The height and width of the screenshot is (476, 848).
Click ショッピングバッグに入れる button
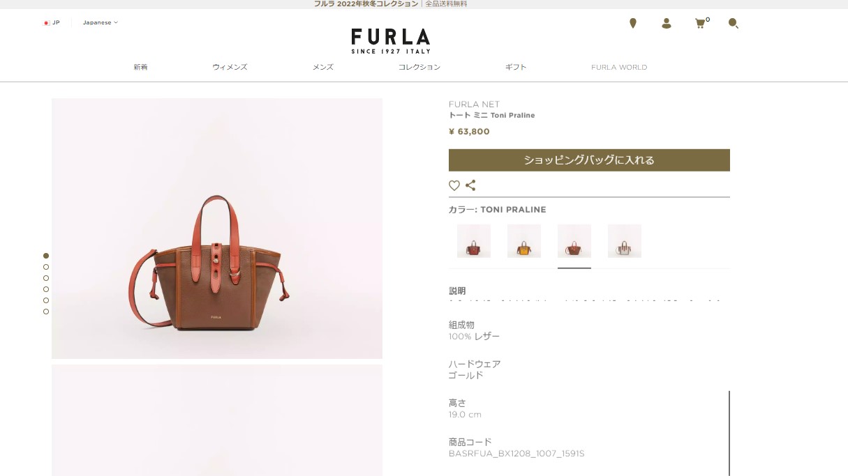click(589, 160)
